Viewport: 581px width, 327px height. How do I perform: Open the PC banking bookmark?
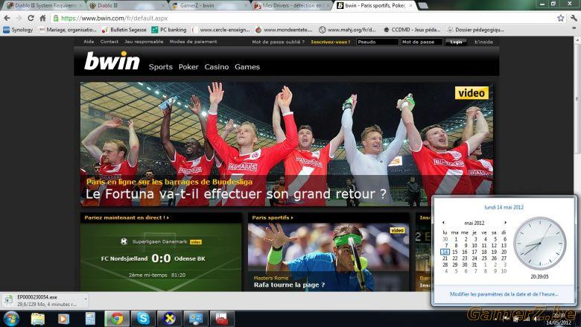pyautogui.click(x=168, y=30)
